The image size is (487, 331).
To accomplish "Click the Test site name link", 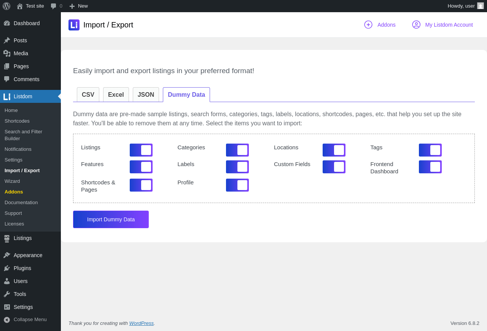I will (35, 6).
